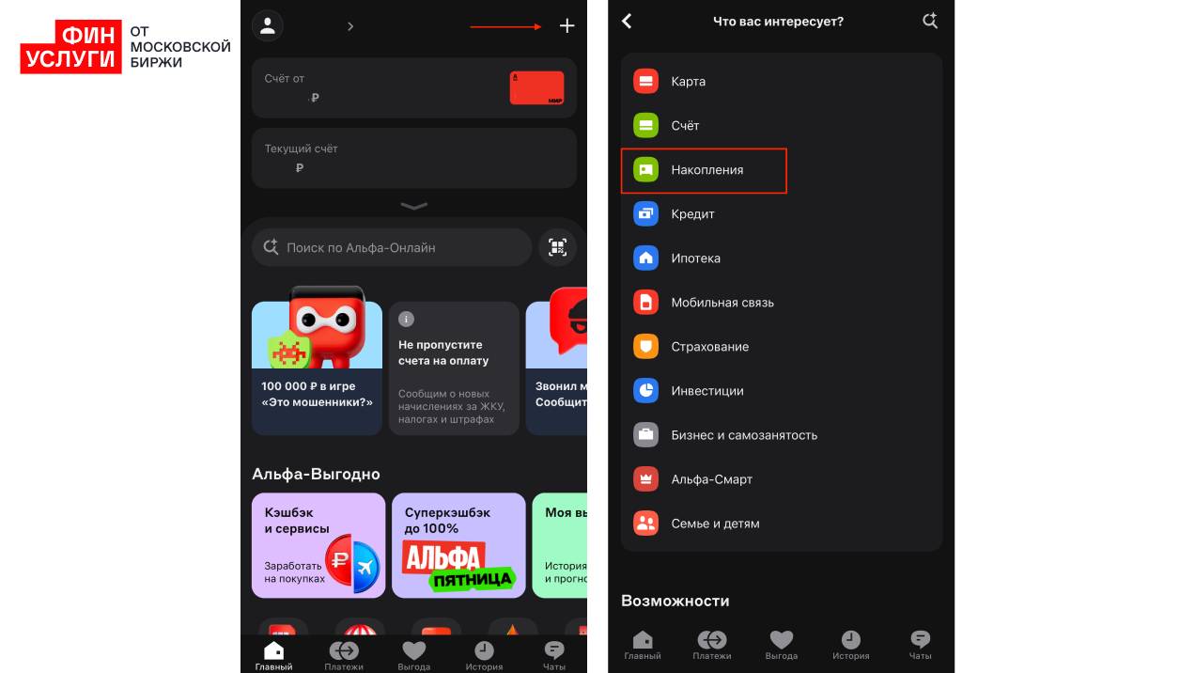This screenshot has height=673, width=1195.
Task: Open the Суперкэшбэк до 100% banner
Action: coord(458,545)
